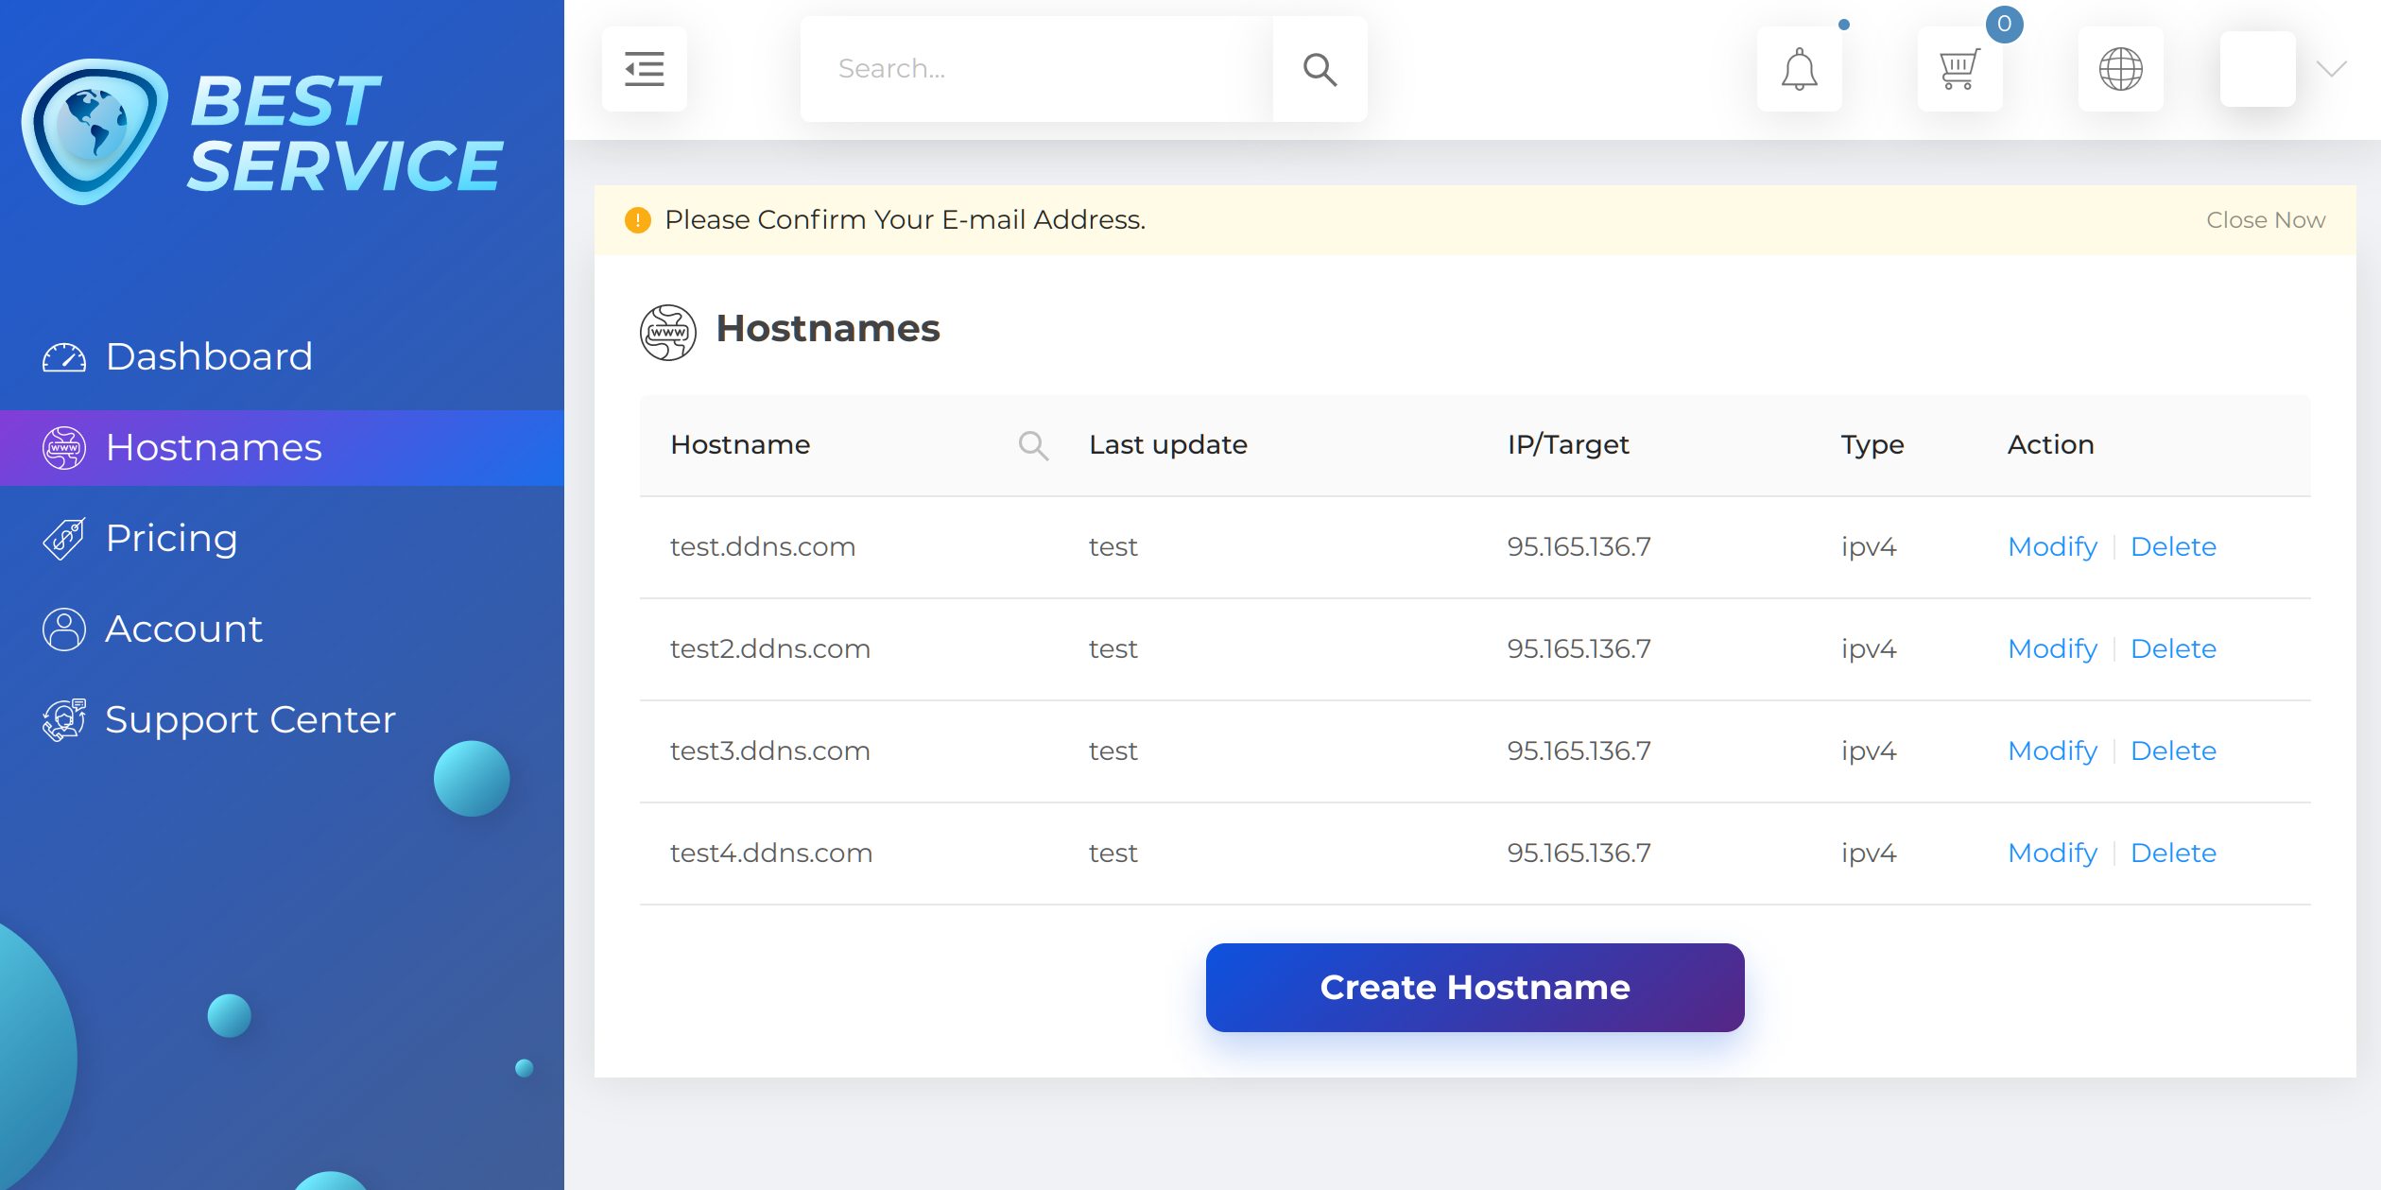Select Hostnames in the sidebar
The height and width of the screenshot is (1190, 2381).
pos(214,448)
